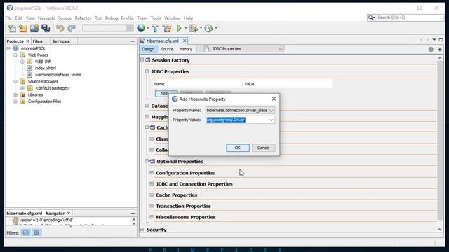Click the first Navigator filter icon

pyautogui.click(x=26, y=232)
